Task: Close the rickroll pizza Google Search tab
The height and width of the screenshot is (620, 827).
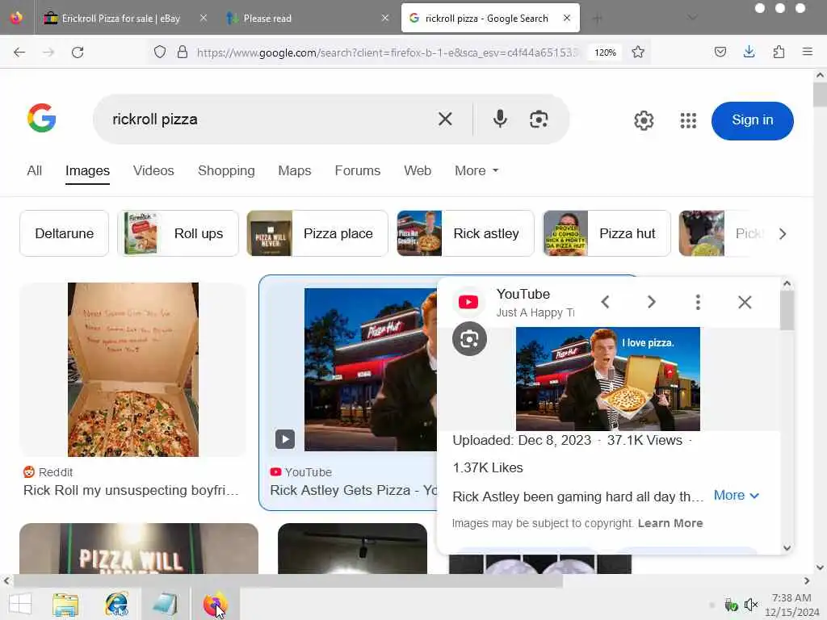Action: [x=567, y=18]
